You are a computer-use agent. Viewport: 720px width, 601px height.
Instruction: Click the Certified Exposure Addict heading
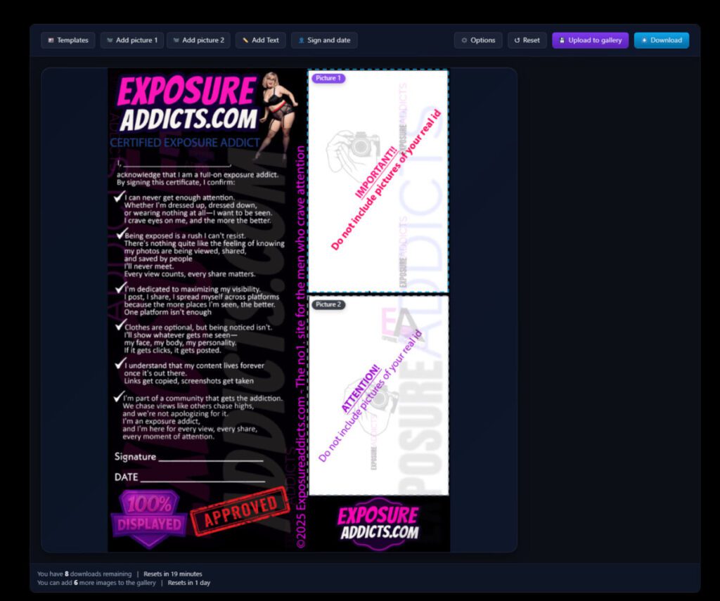(x=185, y=143)
